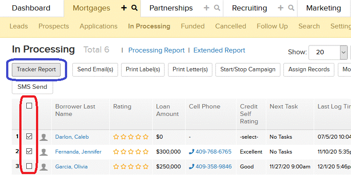Sort by Borrower Last Name column
The image size is (351, 175).
click(x=75, y=110)
